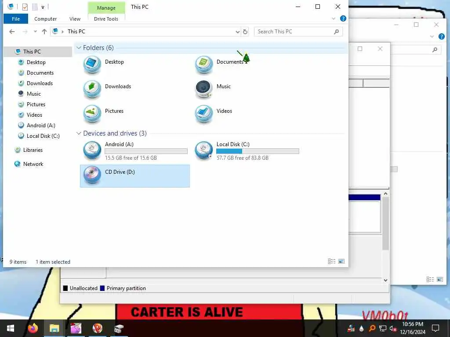The height and width of the screenshot is (337, 450).
Task: Open the Documents folder icon in main pane
Action: tap(204, 65)
